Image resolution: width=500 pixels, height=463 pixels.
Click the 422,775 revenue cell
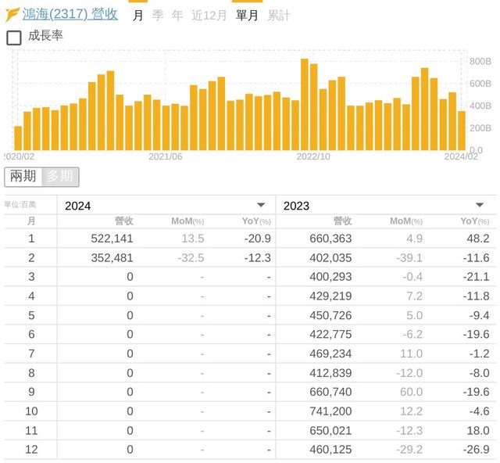pos(330,334)
